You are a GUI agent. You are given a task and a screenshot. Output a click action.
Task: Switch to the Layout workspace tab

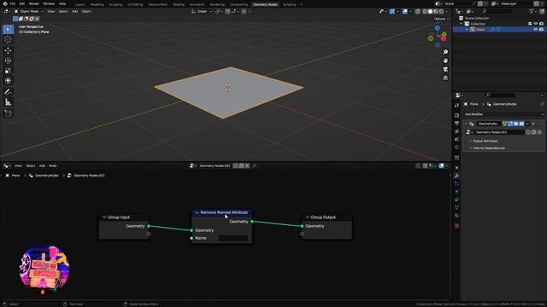79,4
